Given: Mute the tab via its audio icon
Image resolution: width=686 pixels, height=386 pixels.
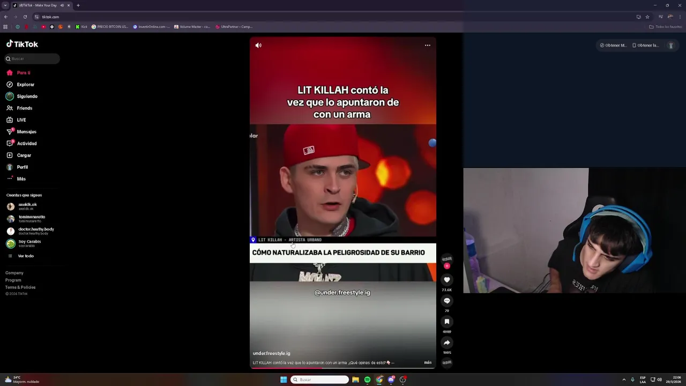Looking at the screenshot, I should [x=62, y=5].
